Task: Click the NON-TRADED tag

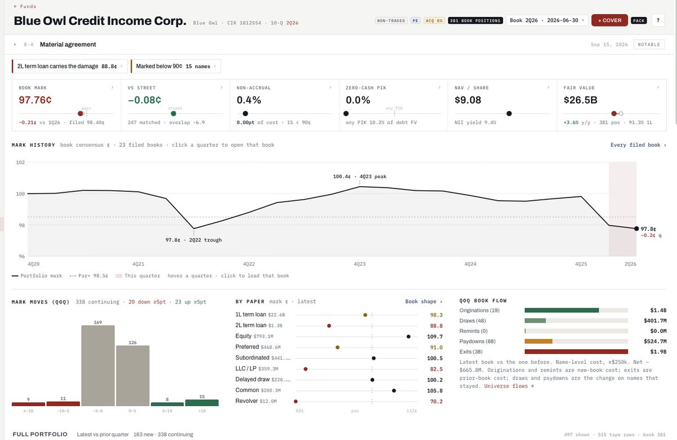Action: point(391,20)
